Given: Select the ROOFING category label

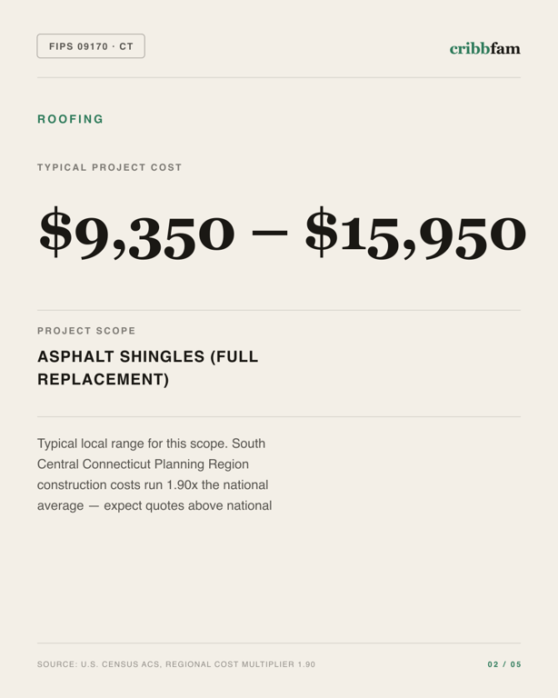Looking at the screenshot, I should (x=70, y=119).
